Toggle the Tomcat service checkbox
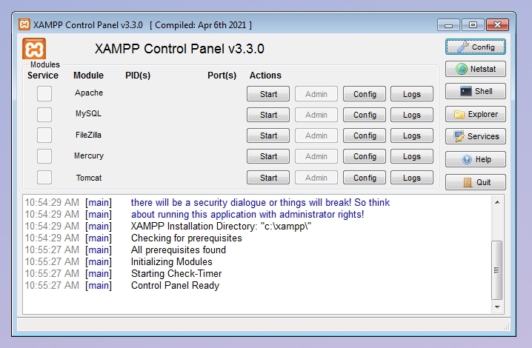The height and width of the screenshot is (348, 532). 44,178
